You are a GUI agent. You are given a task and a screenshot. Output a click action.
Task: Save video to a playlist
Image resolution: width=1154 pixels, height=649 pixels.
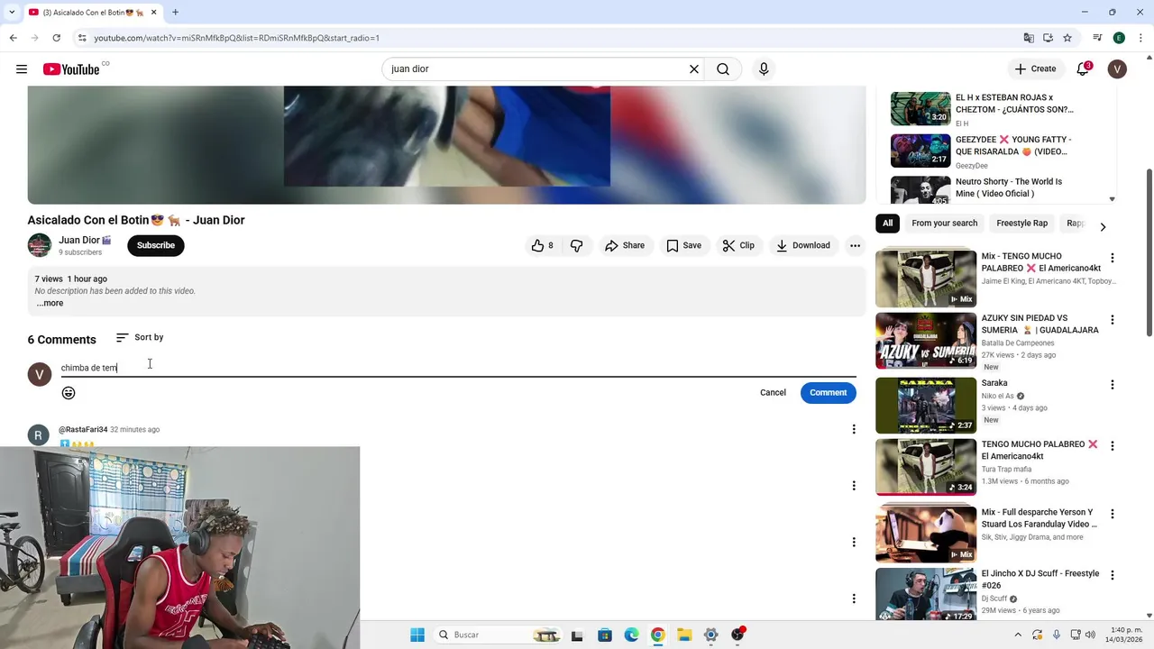coord(683,245)
